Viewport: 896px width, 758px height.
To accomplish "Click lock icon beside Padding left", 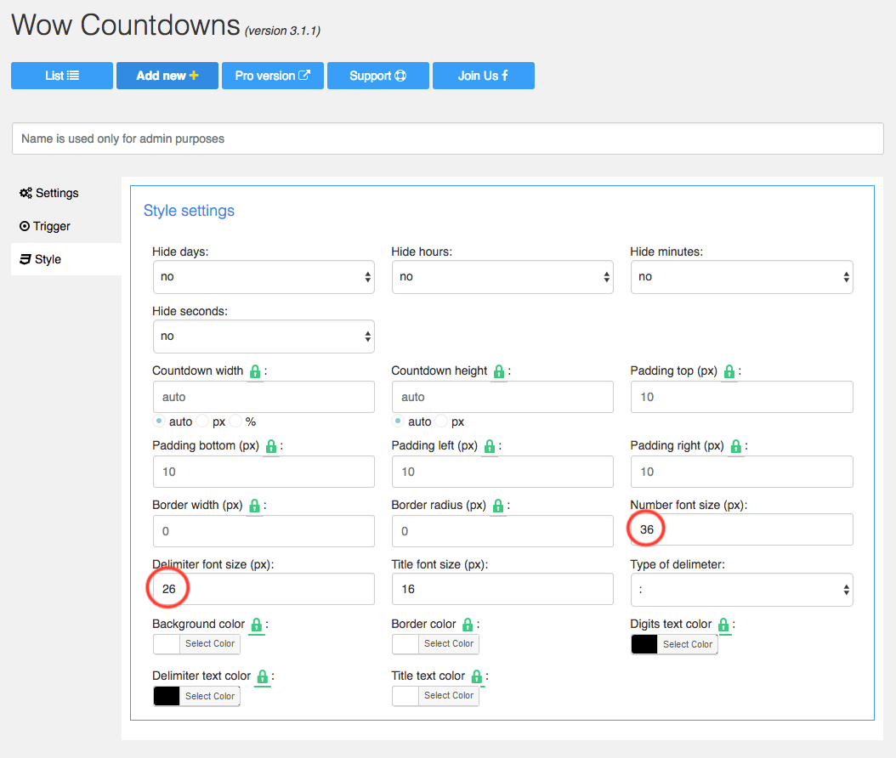I will click(489, 446).
